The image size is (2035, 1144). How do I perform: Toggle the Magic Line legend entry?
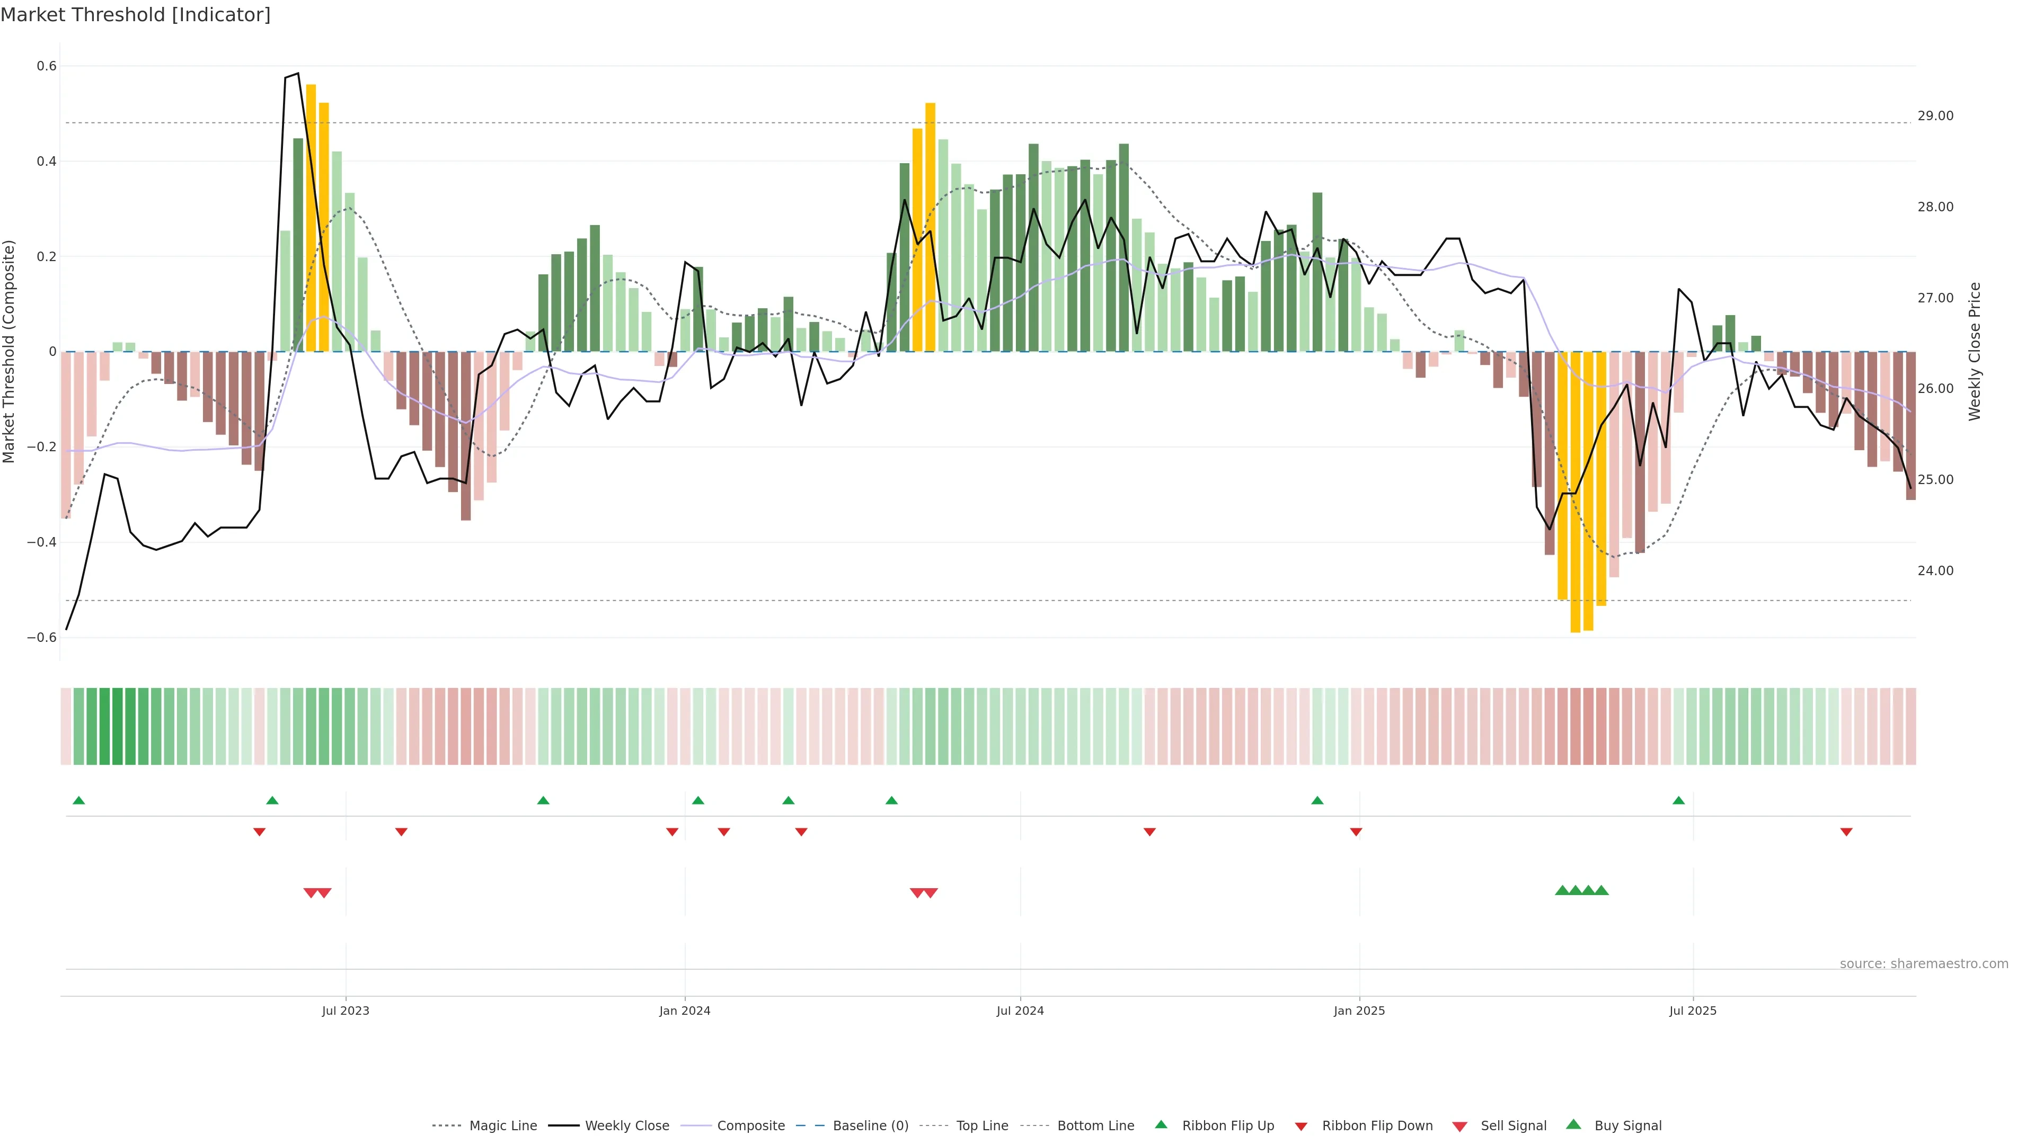coord(502,1126)
